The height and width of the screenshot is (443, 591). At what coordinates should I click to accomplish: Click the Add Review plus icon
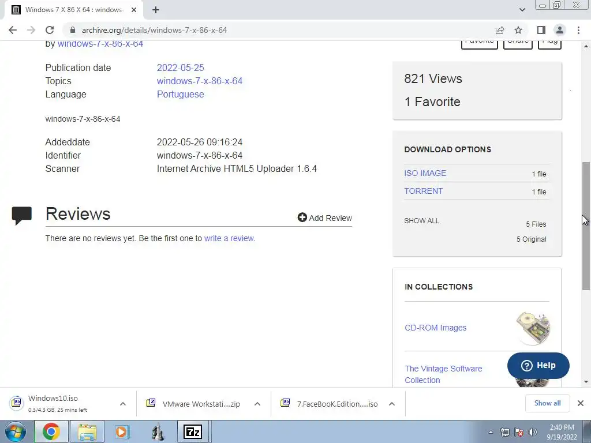click(x=302, y=217)
